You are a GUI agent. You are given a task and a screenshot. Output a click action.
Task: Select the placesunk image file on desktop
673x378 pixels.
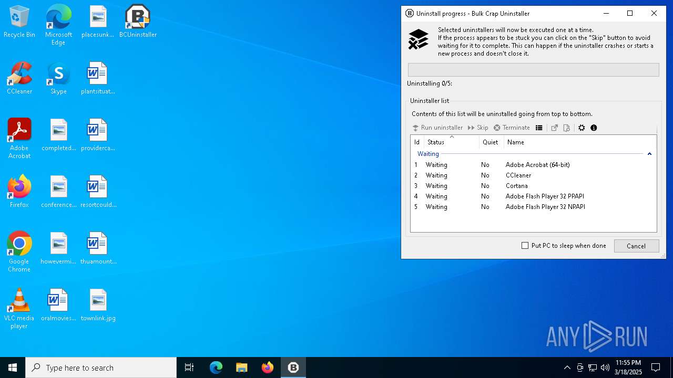pos(98,22)
